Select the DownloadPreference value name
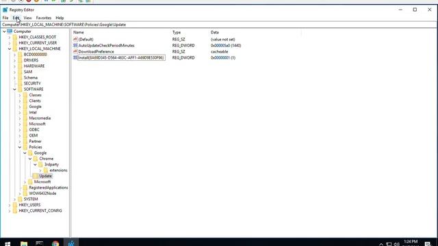The image size is (438, 246). point(96,52)
